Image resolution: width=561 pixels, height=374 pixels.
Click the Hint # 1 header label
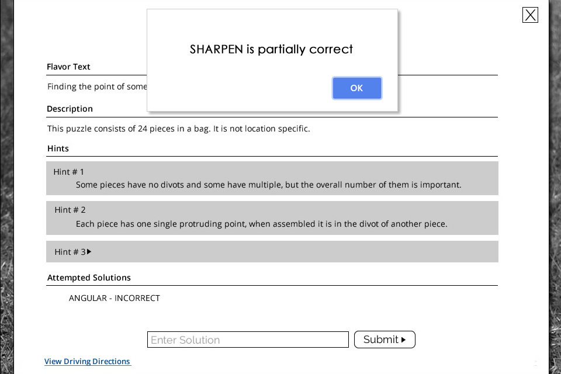(x=69, y=172)
